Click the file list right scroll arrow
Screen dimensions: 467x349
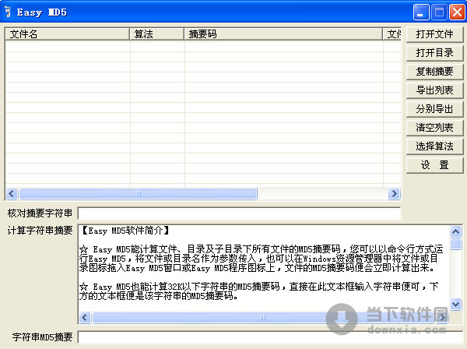coord(394,194)
